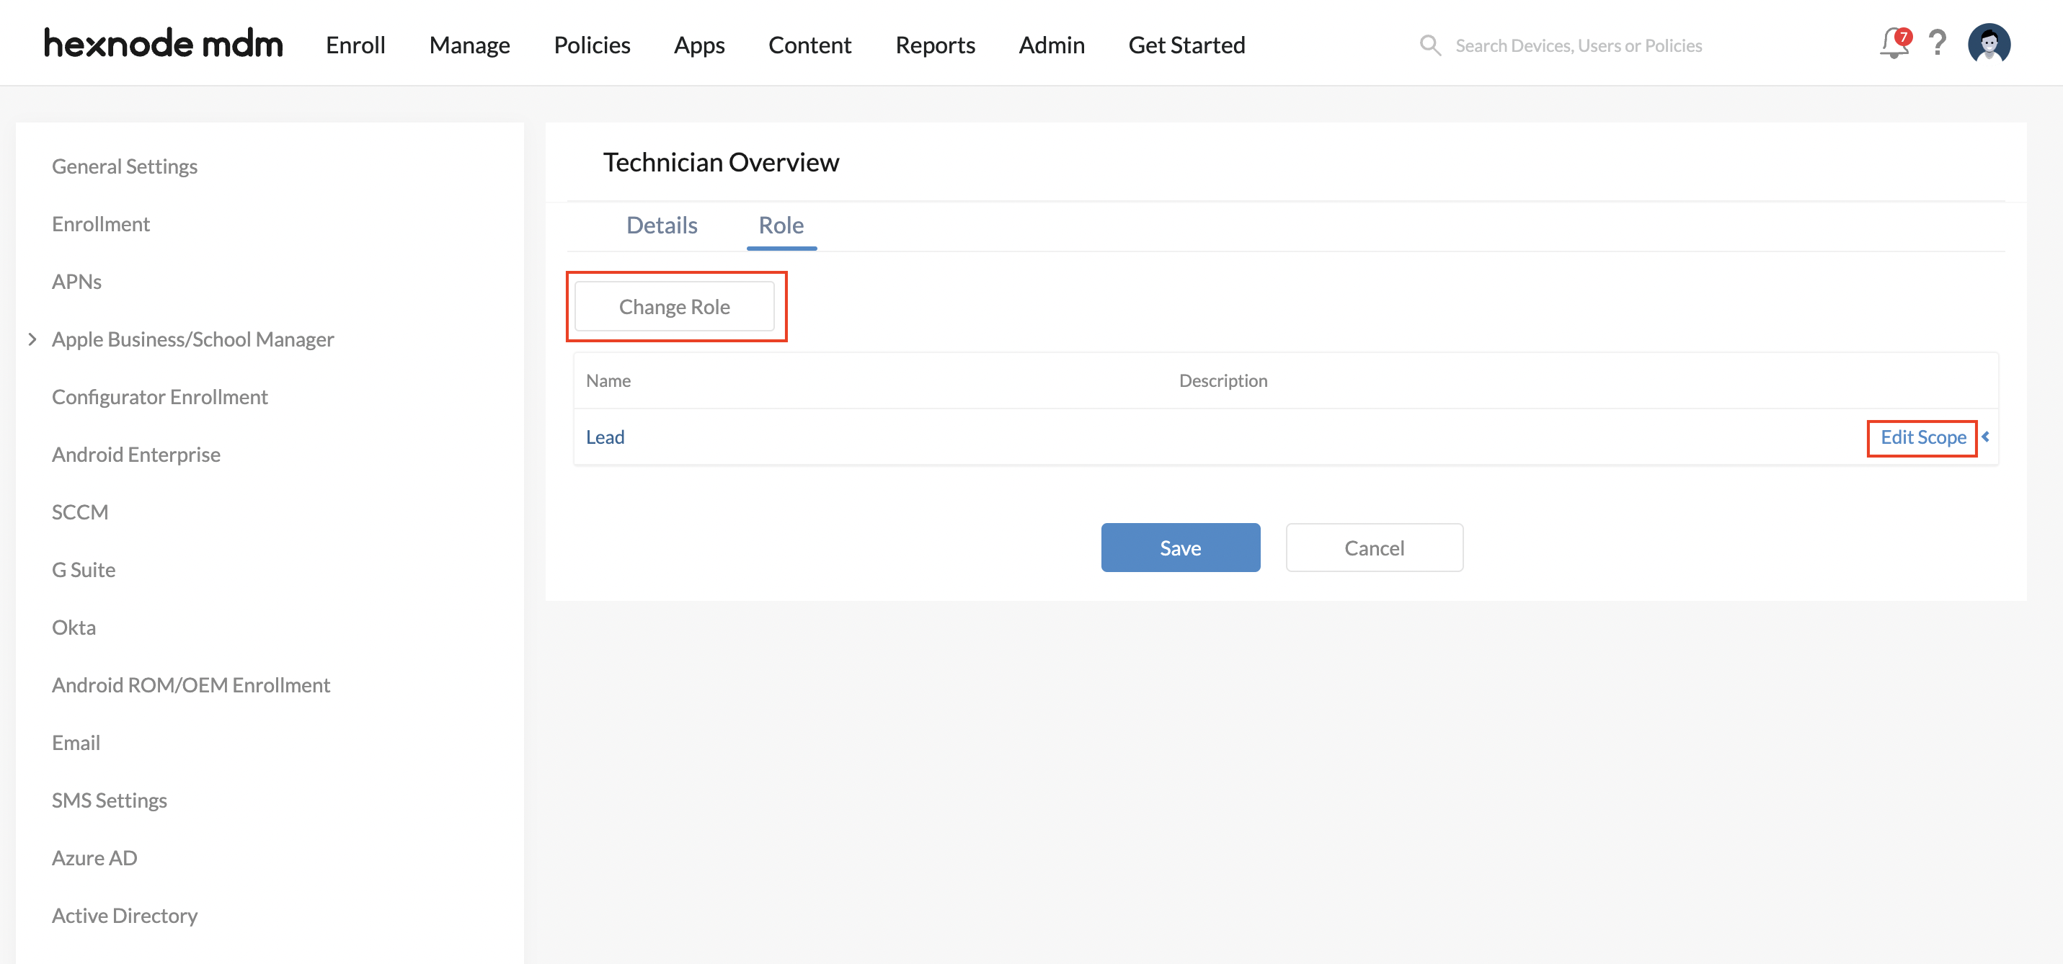
Task: Open the help question mark icon
Action: [x=1936, y=43]
